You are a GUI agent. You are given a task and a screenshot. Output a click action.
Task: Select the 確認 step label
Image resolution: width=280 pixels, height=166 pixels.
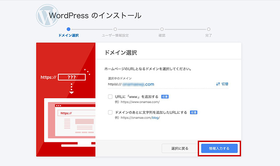pyautogui.click(x=162, y=35)
